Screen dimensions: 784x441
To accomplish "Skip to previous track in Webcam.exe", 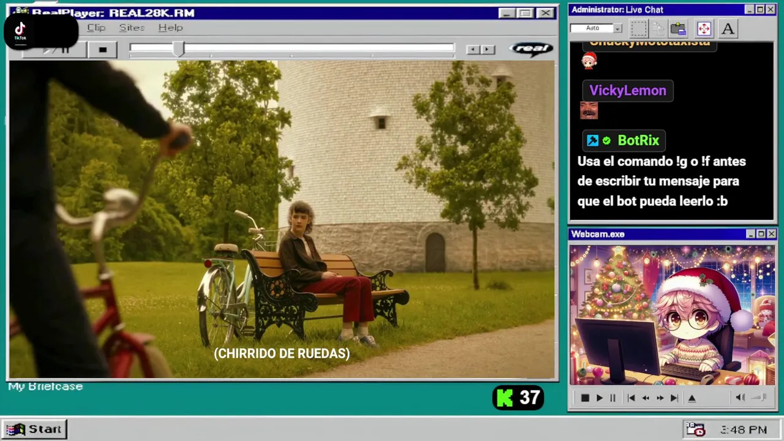I will tap(631, 398).
